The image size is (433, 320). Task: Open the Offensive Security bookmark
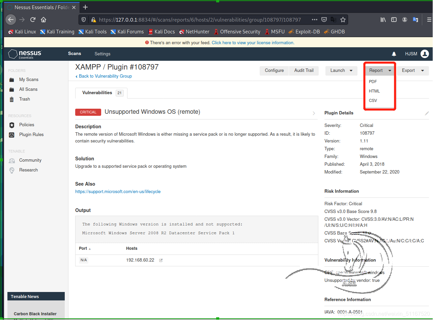[237, 32]
